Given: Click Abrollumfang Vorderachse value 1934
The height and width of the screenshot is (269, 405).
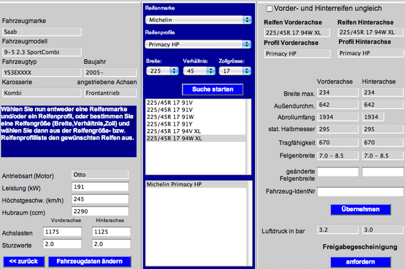Looking at the screenshot, I should 338,117.
